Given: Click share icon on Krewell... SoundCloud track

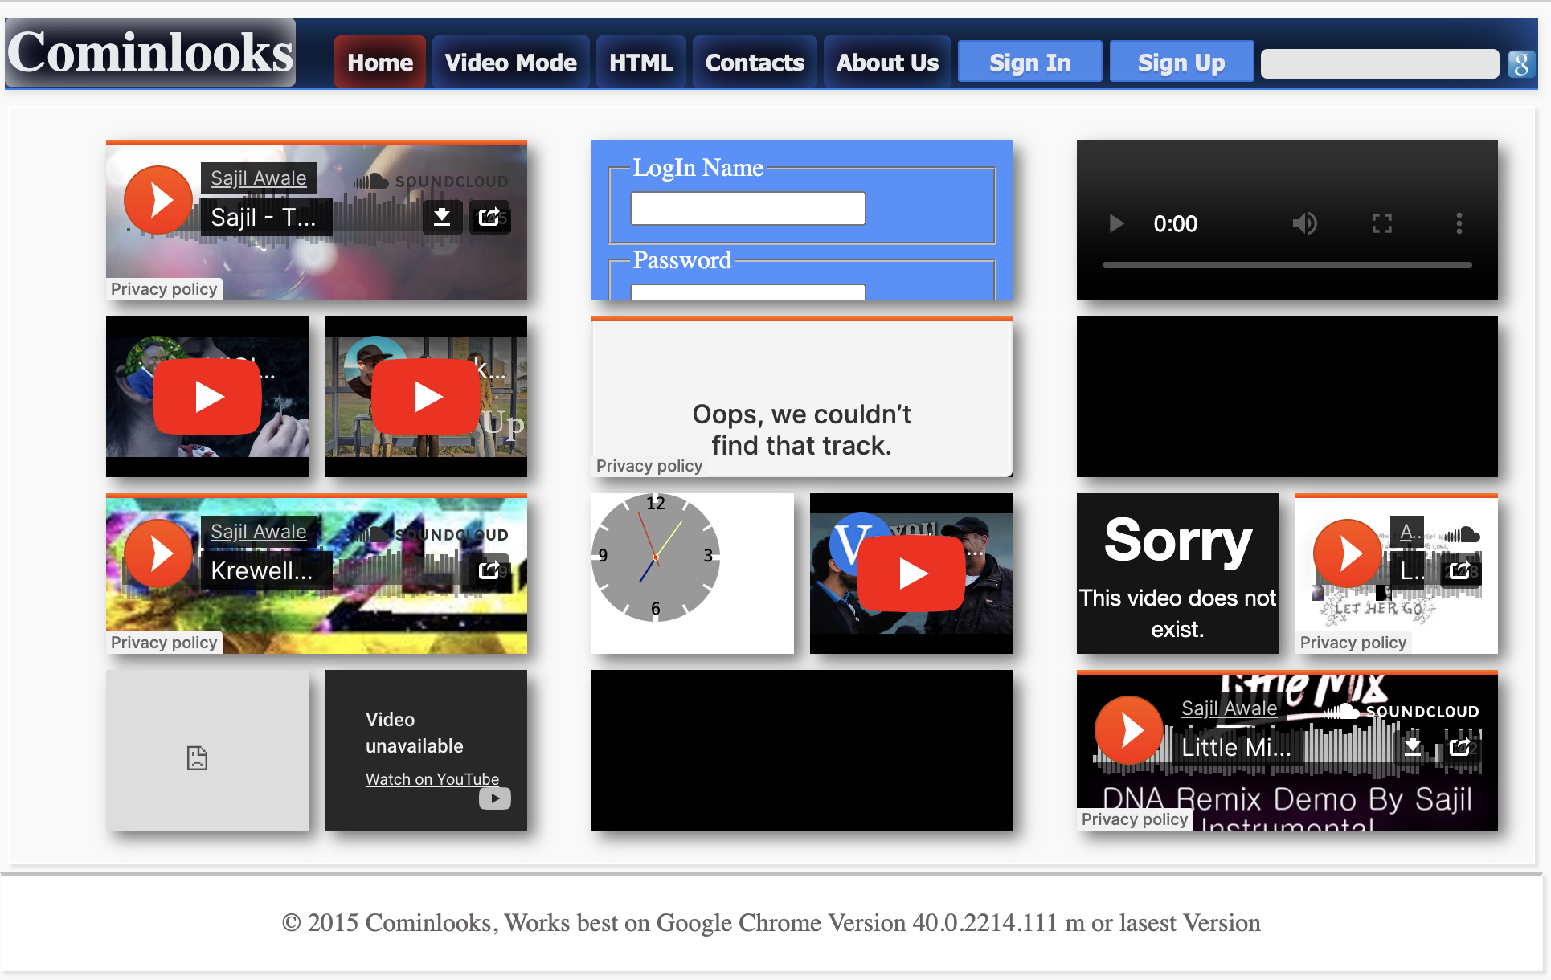Looking at the screenshot, I should [x=489, y=570].
